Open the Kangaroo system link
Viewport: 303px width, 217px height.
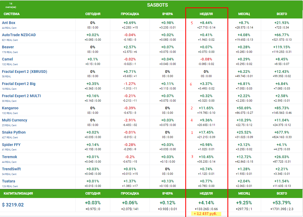10,108
